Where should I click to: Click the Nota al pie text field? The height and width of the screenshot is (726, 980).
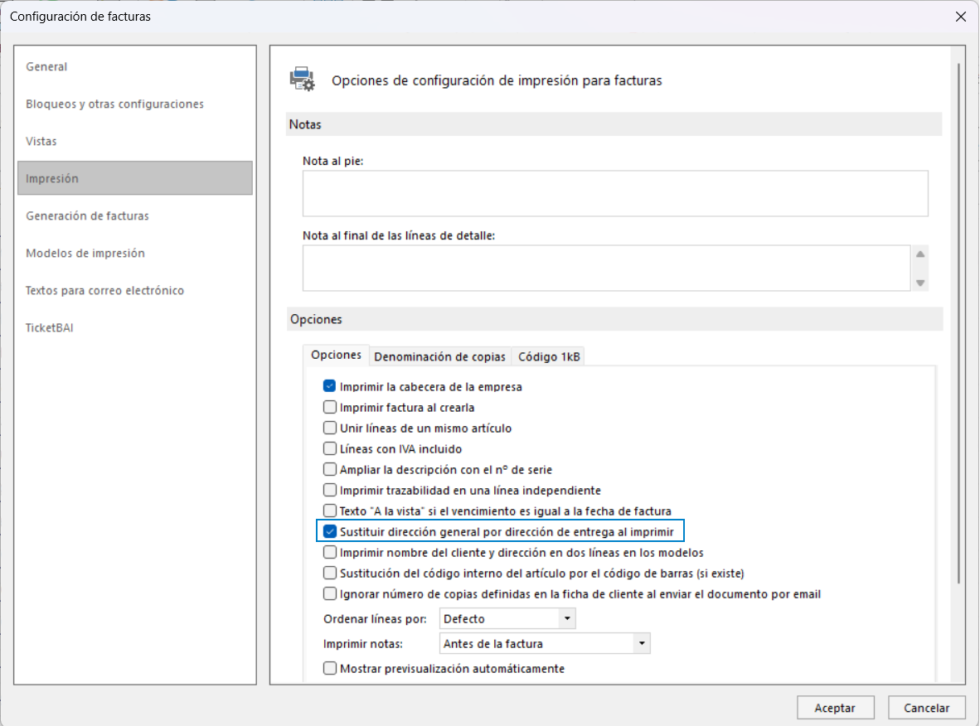coord(615,194)
